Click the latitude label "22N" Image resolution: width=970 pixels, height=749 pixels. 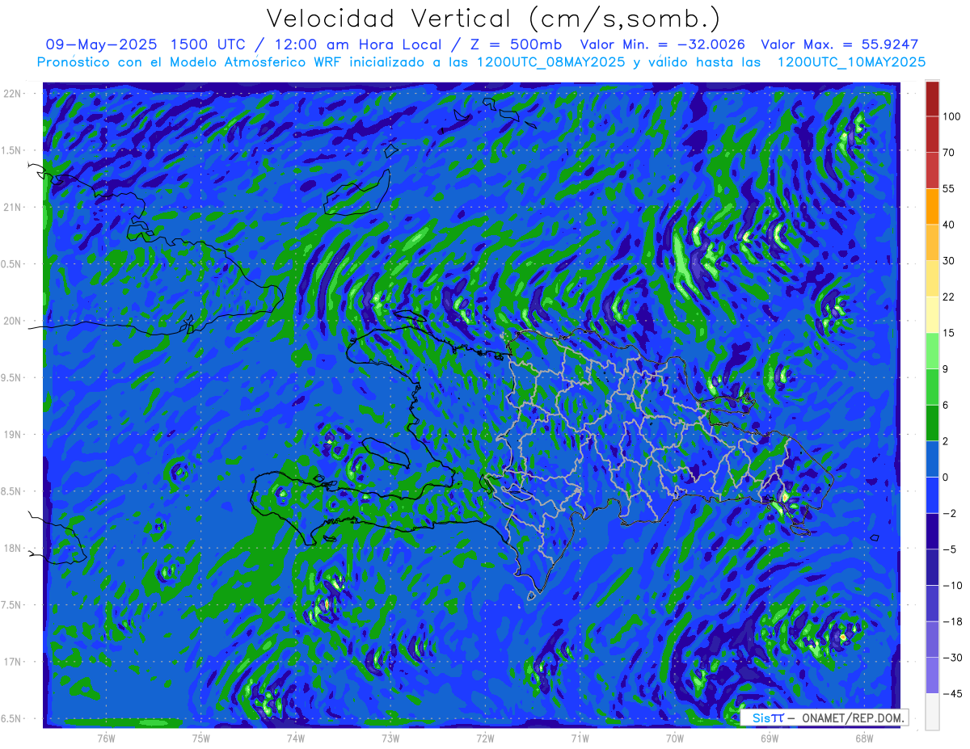[13, 94]
